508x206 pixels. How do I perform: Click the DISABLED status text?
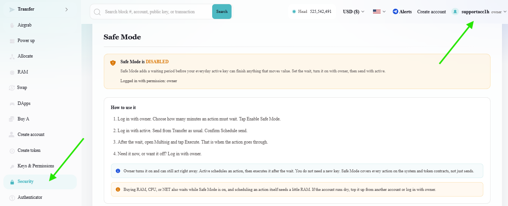coord(157,62)
